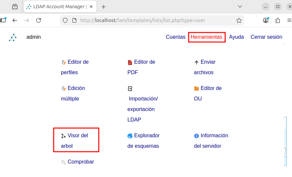This screenshot has height=177, width=292.
Task: Click the tree branch icon of Visor del arbol
Action: point(63,136)
